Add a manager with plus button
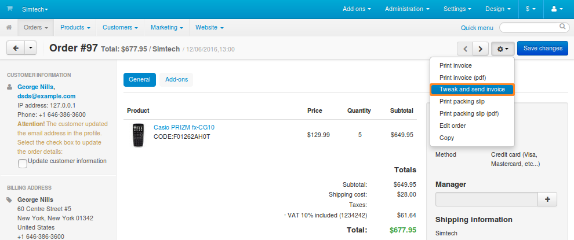The width and height of the screenshot is (574, 240). 547,200
